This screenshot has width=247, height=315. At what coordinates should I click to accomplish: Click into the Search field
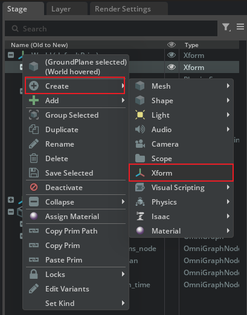(x=111, y=28)
